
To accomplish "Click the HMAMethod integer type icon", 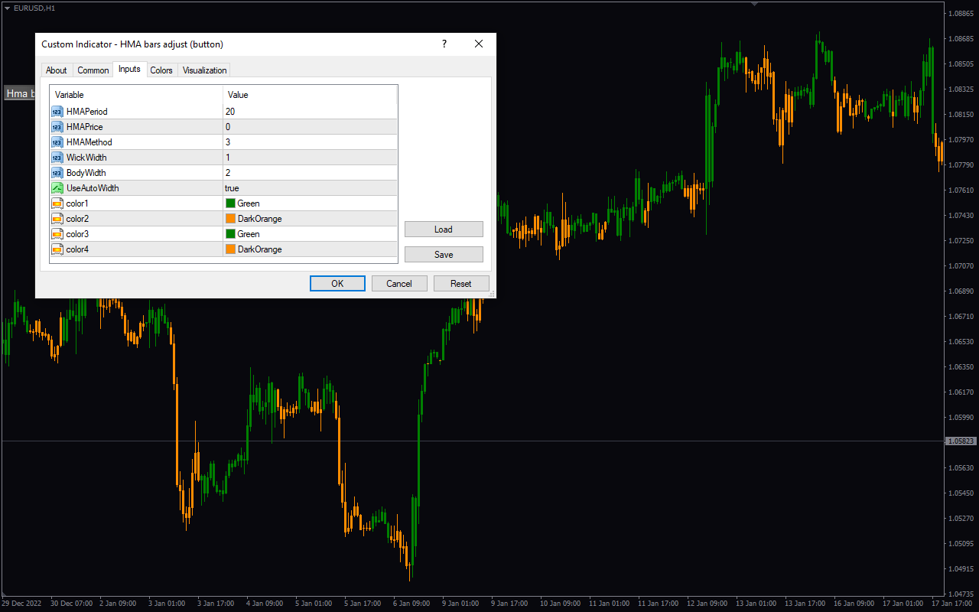I will (57, 142).
